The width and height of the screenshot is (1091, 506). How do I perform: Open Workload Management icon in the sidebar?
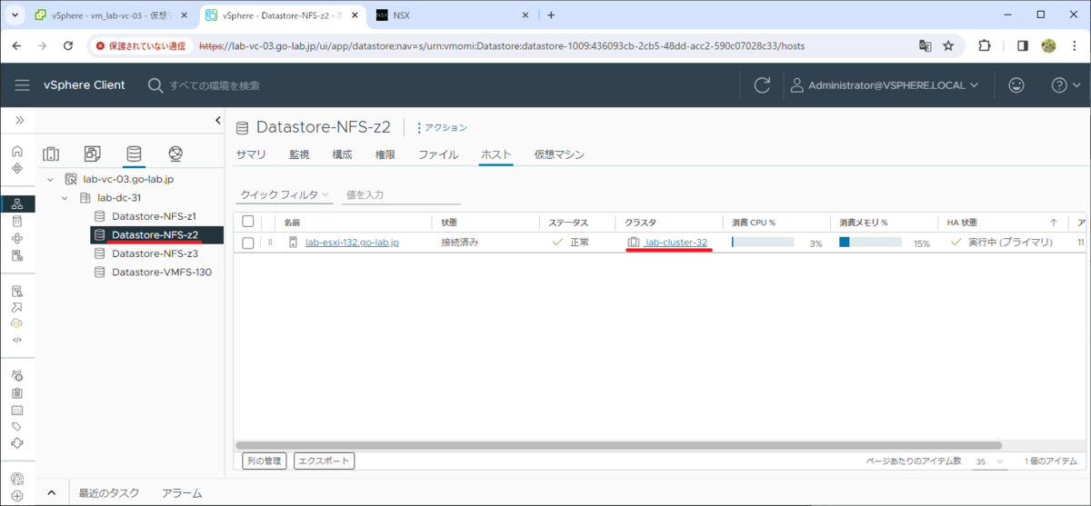tap(17, 238)
